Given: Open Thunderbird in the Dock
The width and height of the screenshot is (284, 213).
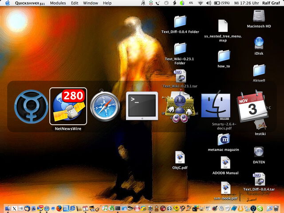Looking at the screenshot, I should [27, 208].
